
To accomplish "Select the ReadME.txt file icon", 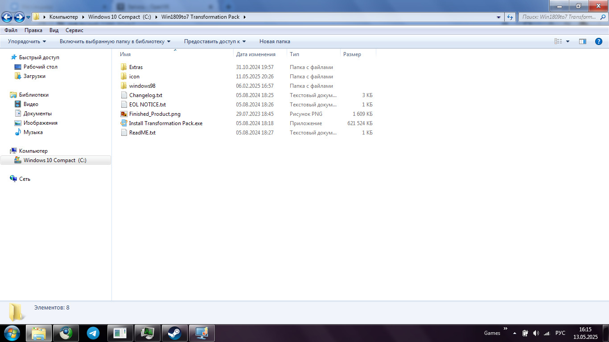I will (x=124, y=133).
